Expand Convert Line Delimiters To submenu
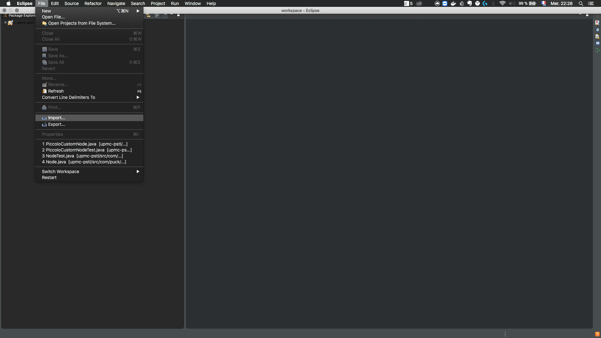The height and width of the screenshot is (338, 601). tap(138, 97)
